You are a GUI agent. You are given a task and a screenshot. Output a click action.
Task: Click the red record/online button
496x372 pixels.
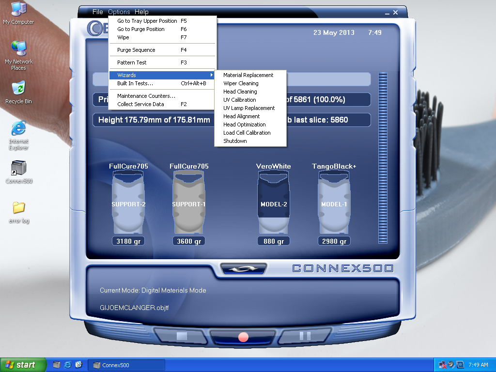243,337
